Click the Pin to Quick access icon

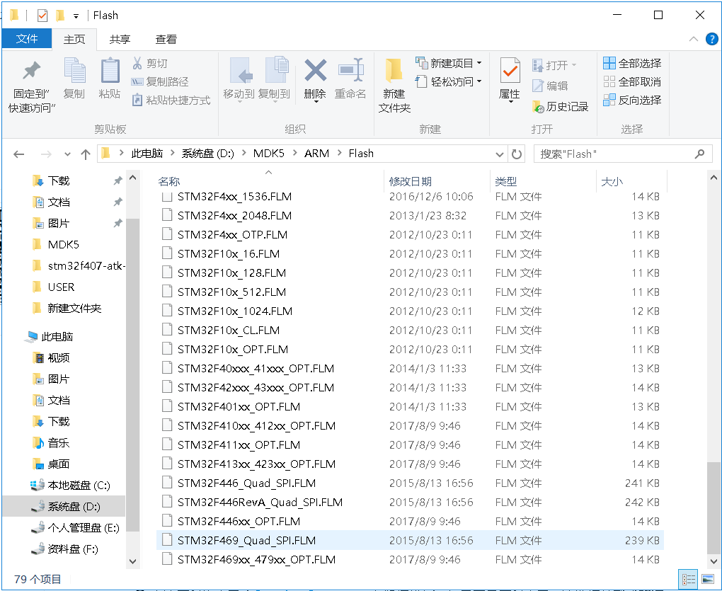(32, 70)
